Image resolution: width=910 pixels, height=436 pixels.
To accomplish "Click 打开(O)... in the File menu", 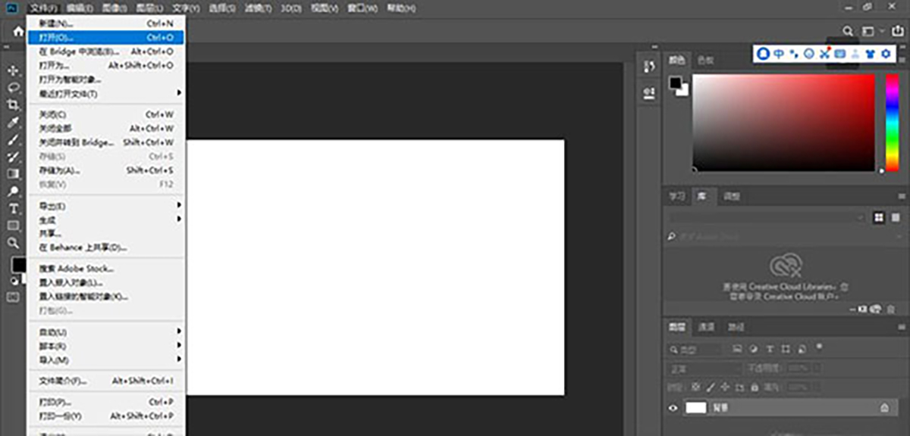I will click(x=106, y=37).
